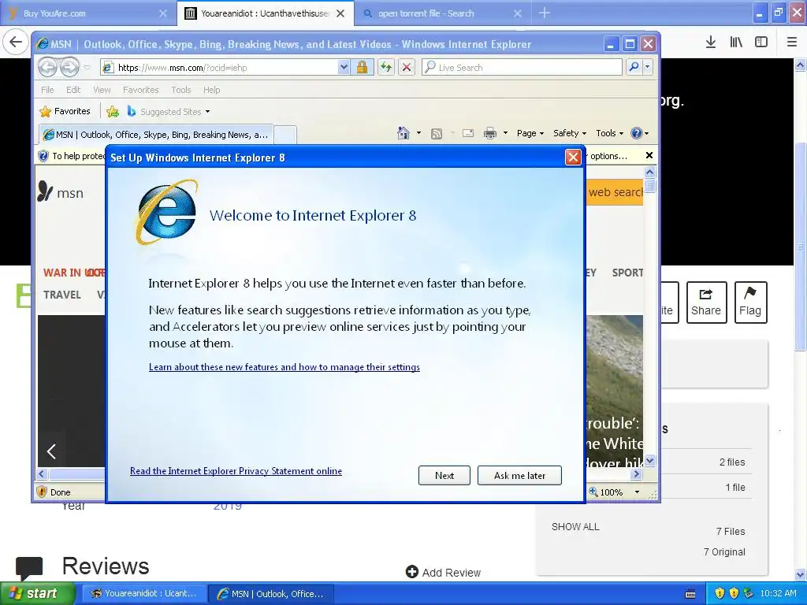Expand the Print options dropdown arrow
Viewport: 807px width, 605px height.
click(505, 133)
